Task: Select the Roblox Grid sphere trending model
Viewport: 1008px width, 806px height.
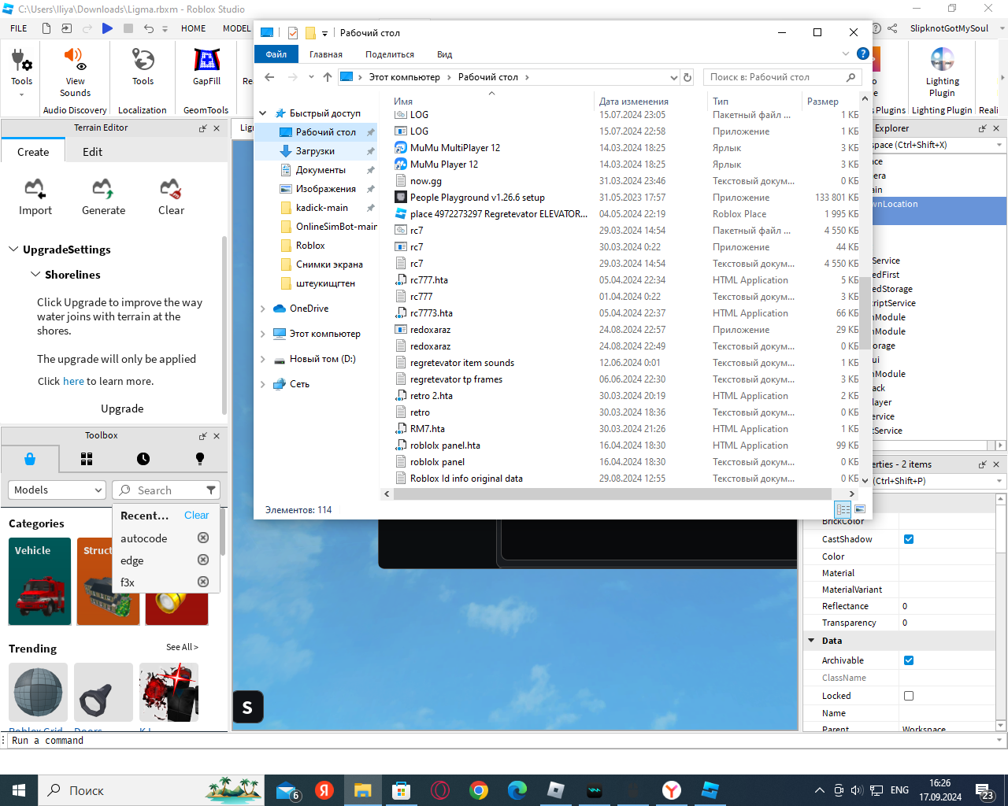Action: click(x=38, y=692)
